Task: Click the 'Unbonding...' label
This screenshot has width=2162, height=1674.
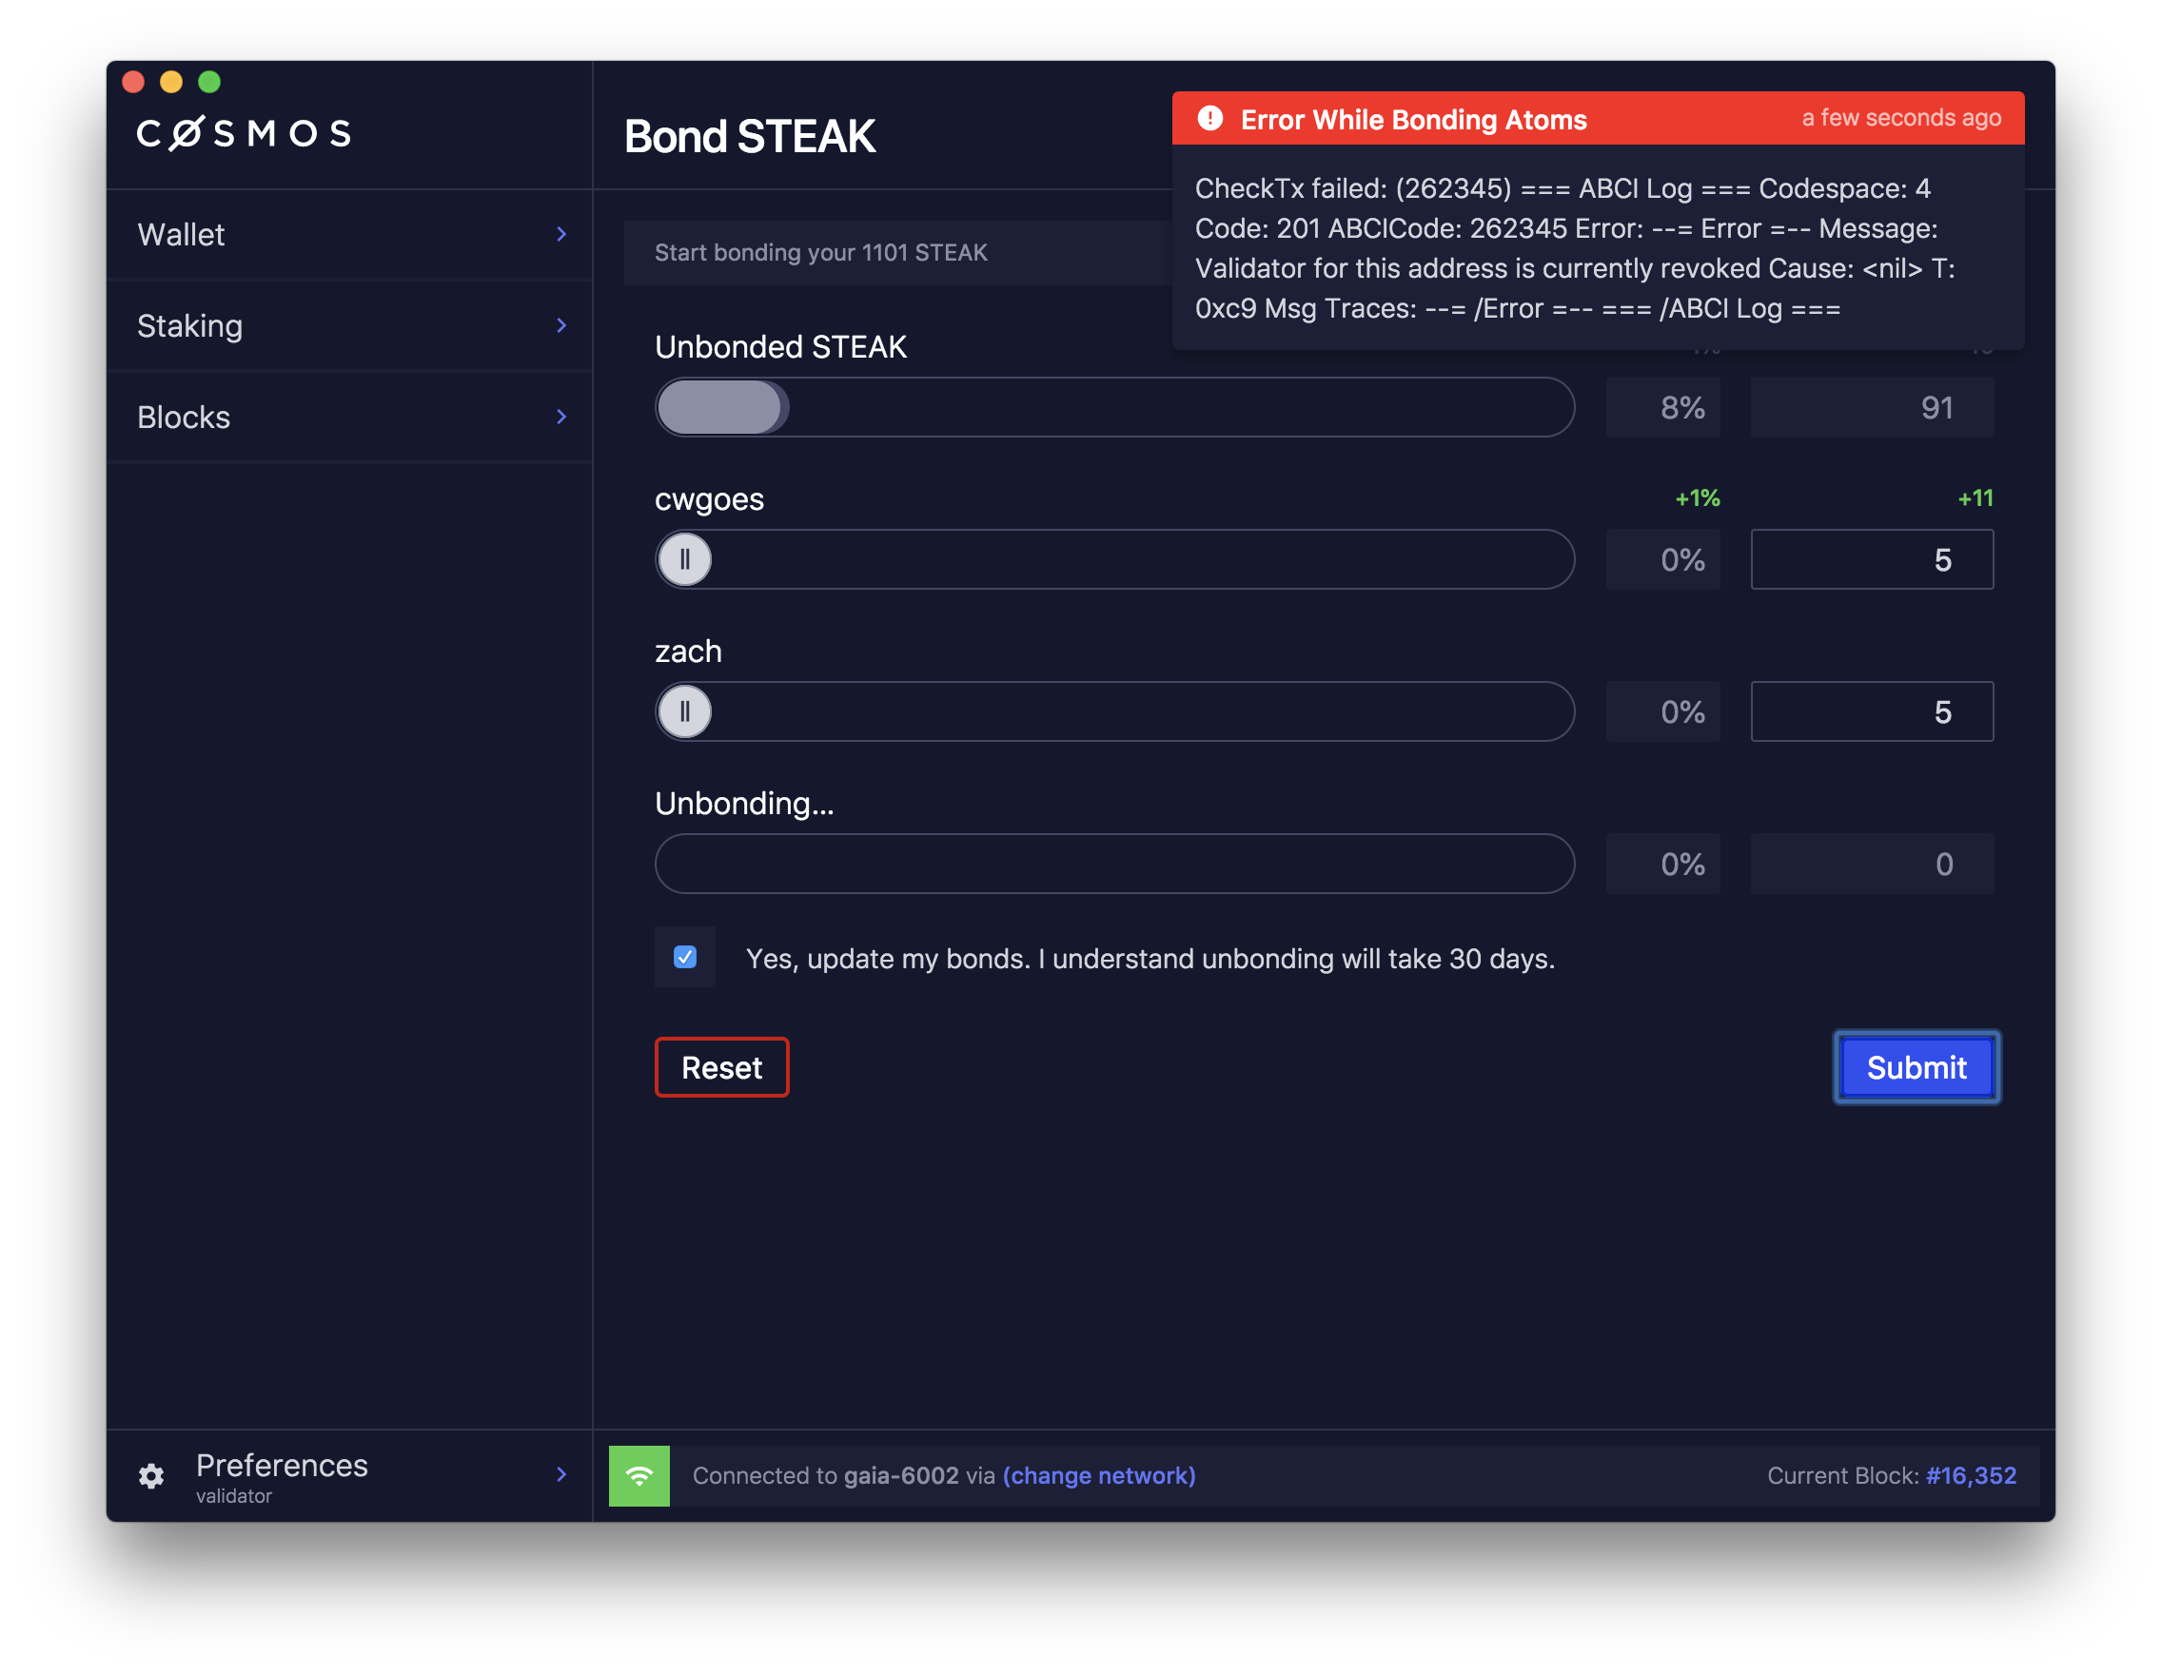Action: click(x=744, y=804)
